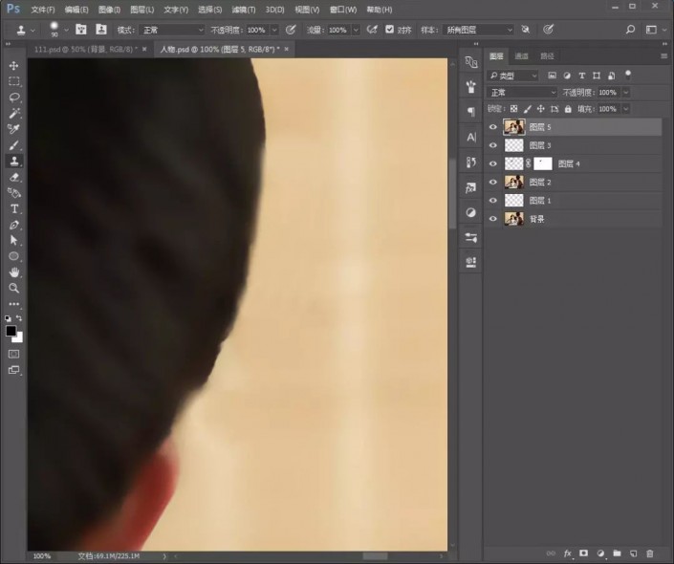Image resolution: width=674 pixels, height=564 pixels.
Task: Add a layer mask button
Action: 584,553
